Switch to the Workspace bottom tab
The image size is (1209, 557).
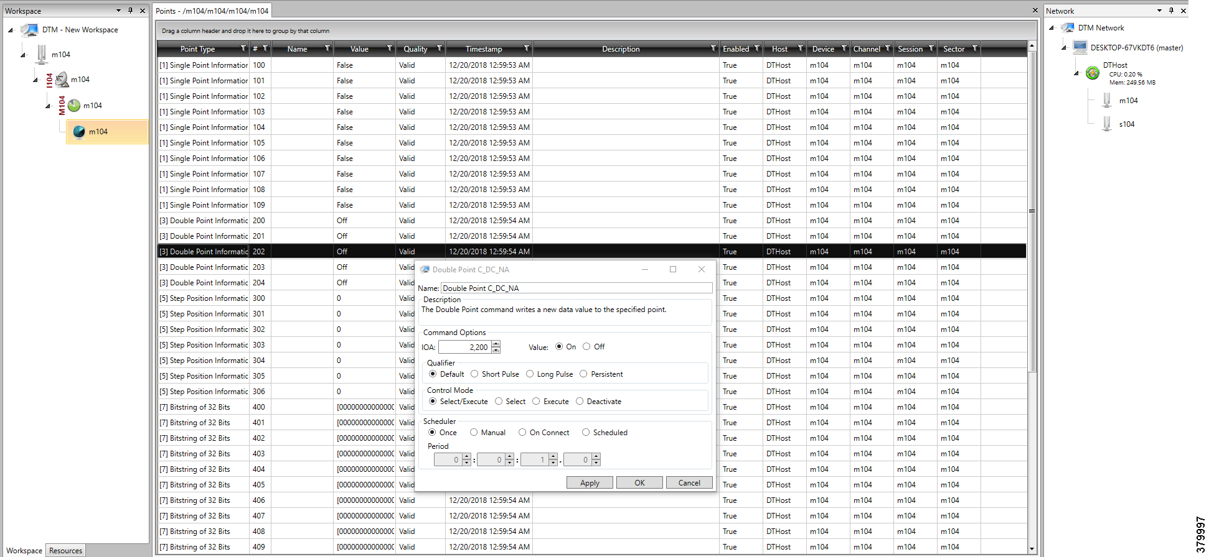coord(24,551)
